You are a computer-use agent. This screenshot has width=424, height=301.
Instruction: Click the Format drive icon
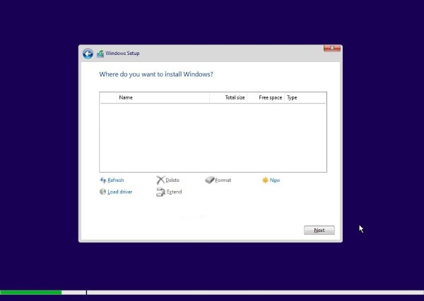[210, 180]
